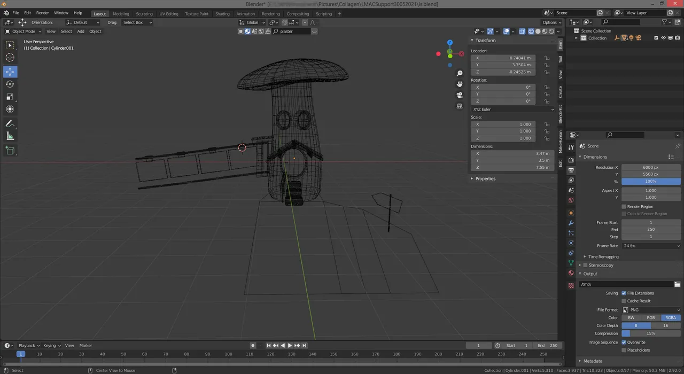Viewport: 684px width, 374px height.
Task: Select the Cursor tool
Action: click(x=10, y=58)
